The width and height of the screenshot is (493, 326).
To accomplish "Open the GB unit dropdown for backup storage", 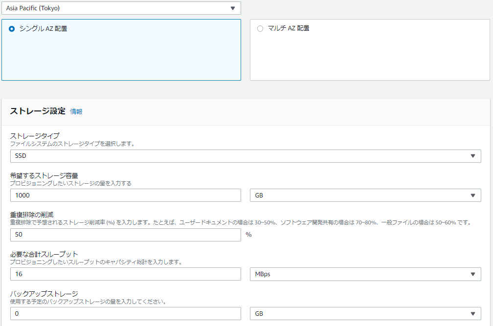I will [x=365, y=314].
